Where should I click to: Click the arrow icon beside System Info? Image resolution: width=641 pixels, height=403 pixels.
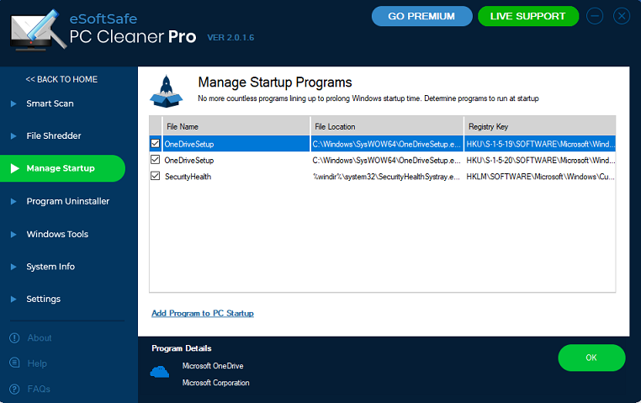click(x=13, y=267)
